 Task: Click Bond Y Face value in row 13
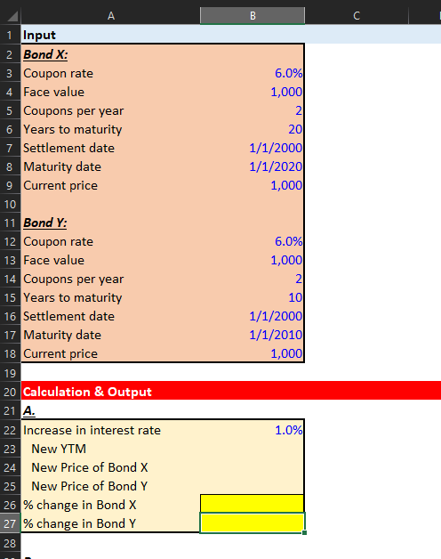tap(286, 260)
